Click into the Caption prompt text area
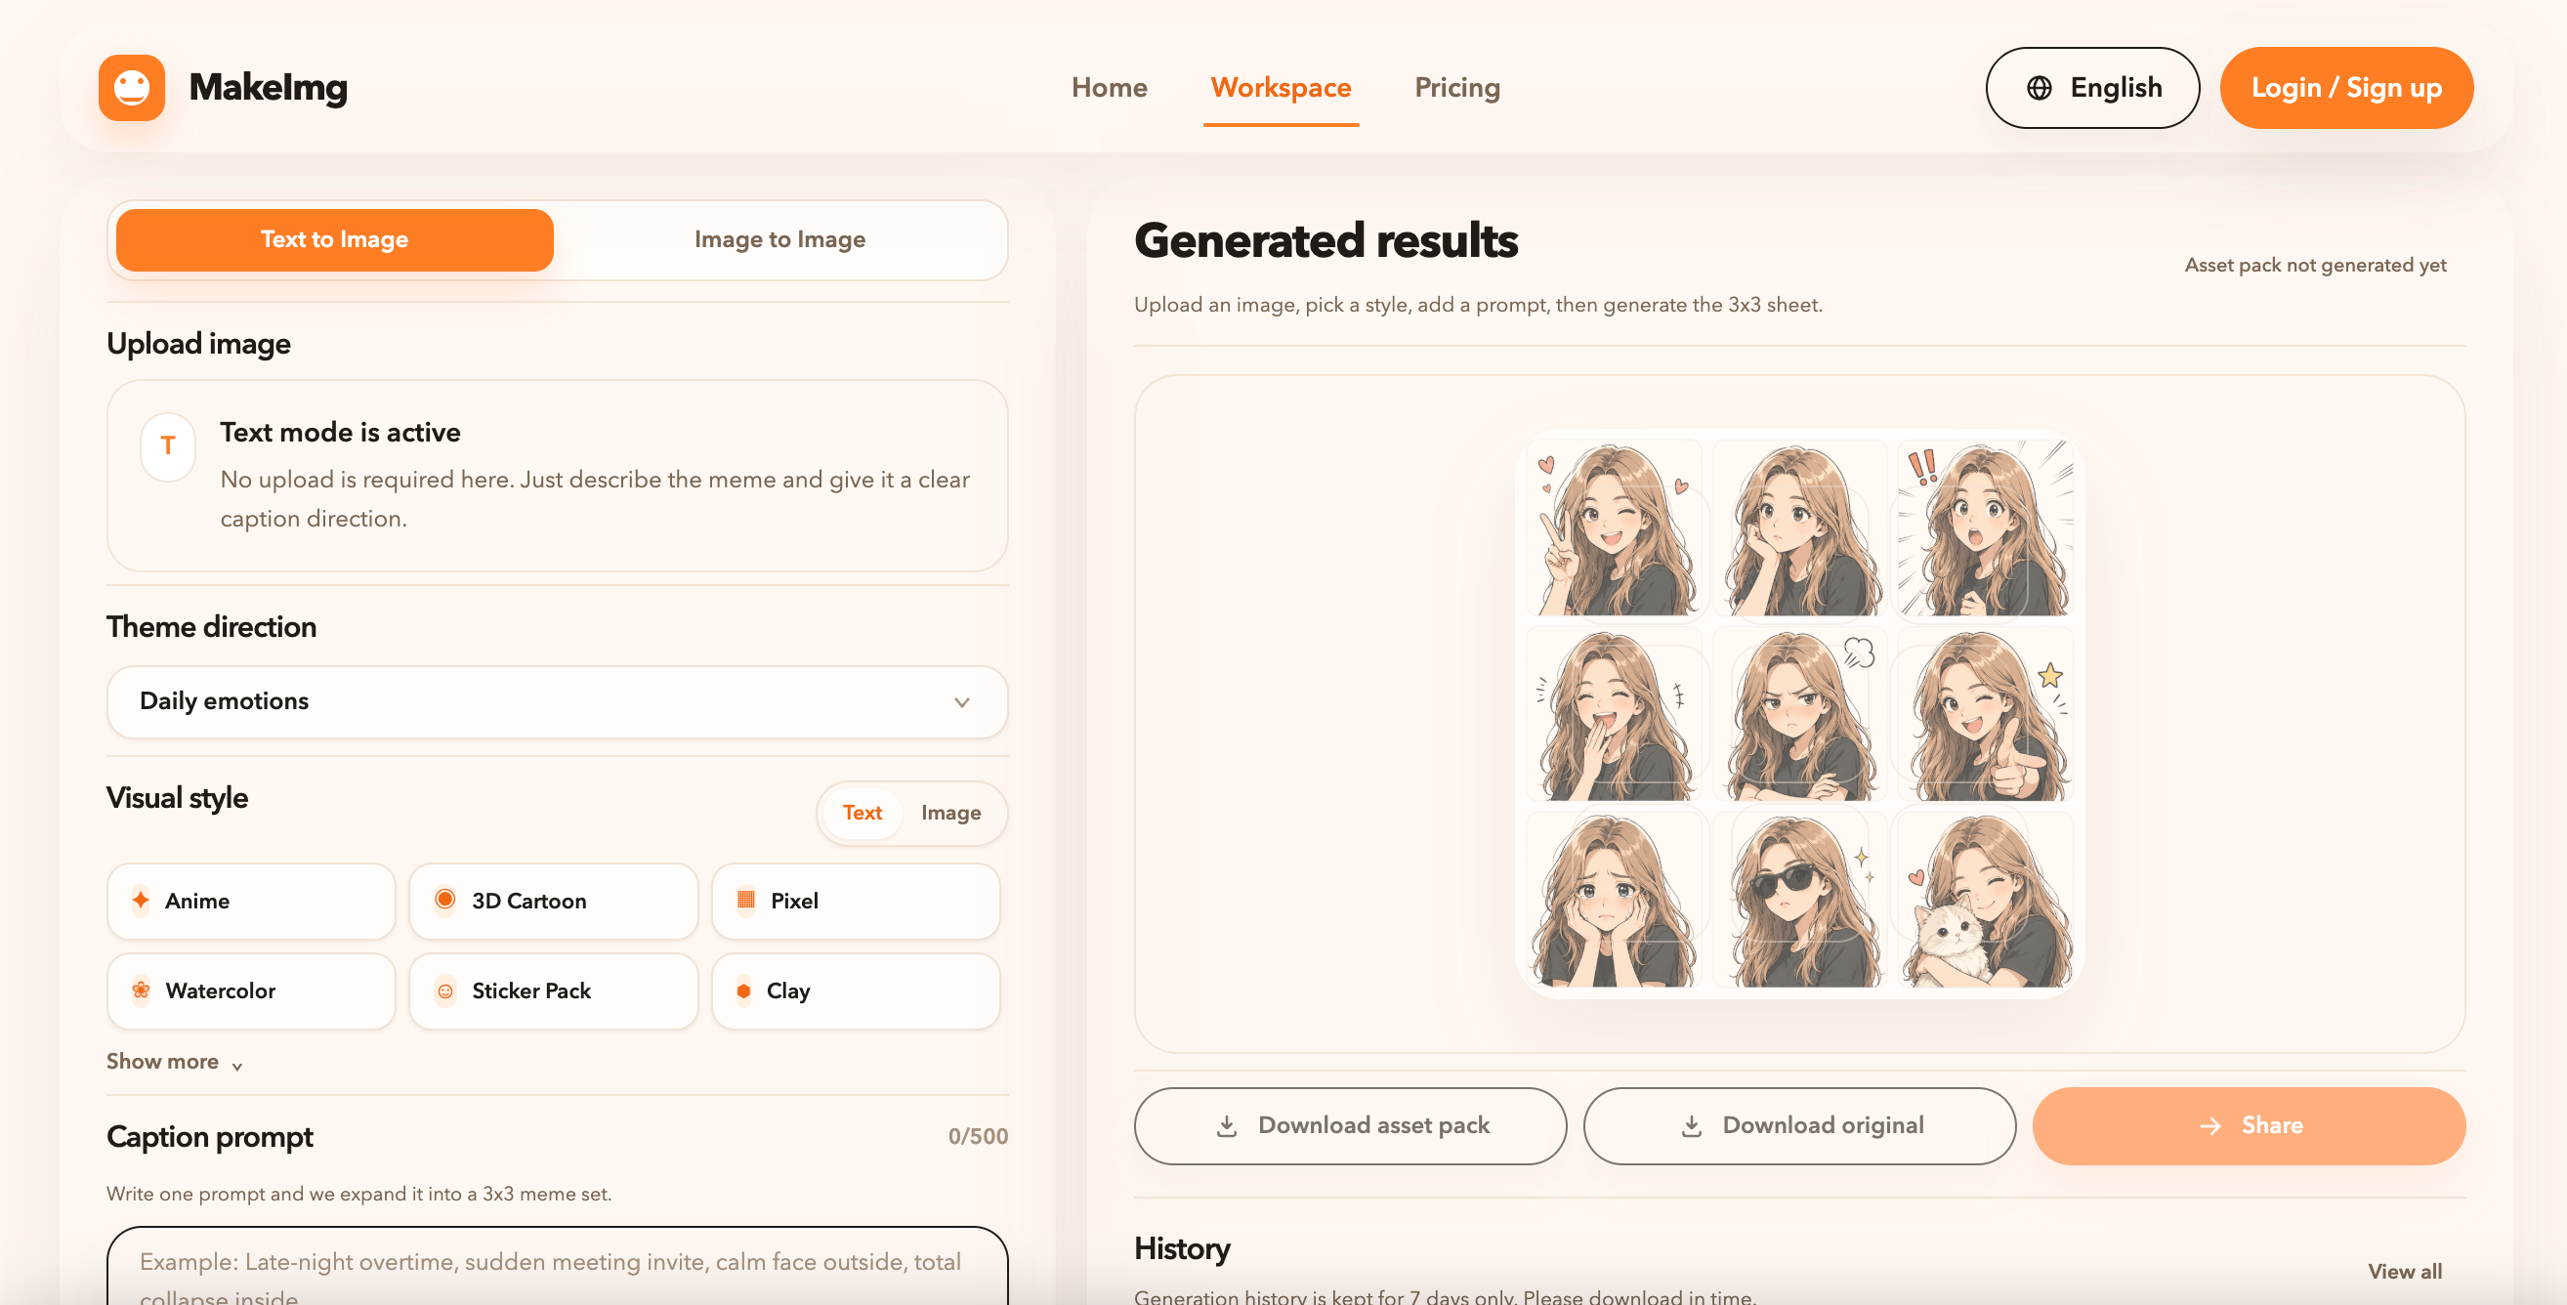2567x1305 pixels. click(x=557, y=1266)
